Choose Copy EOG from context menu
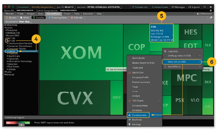 [x=183, y=52]
